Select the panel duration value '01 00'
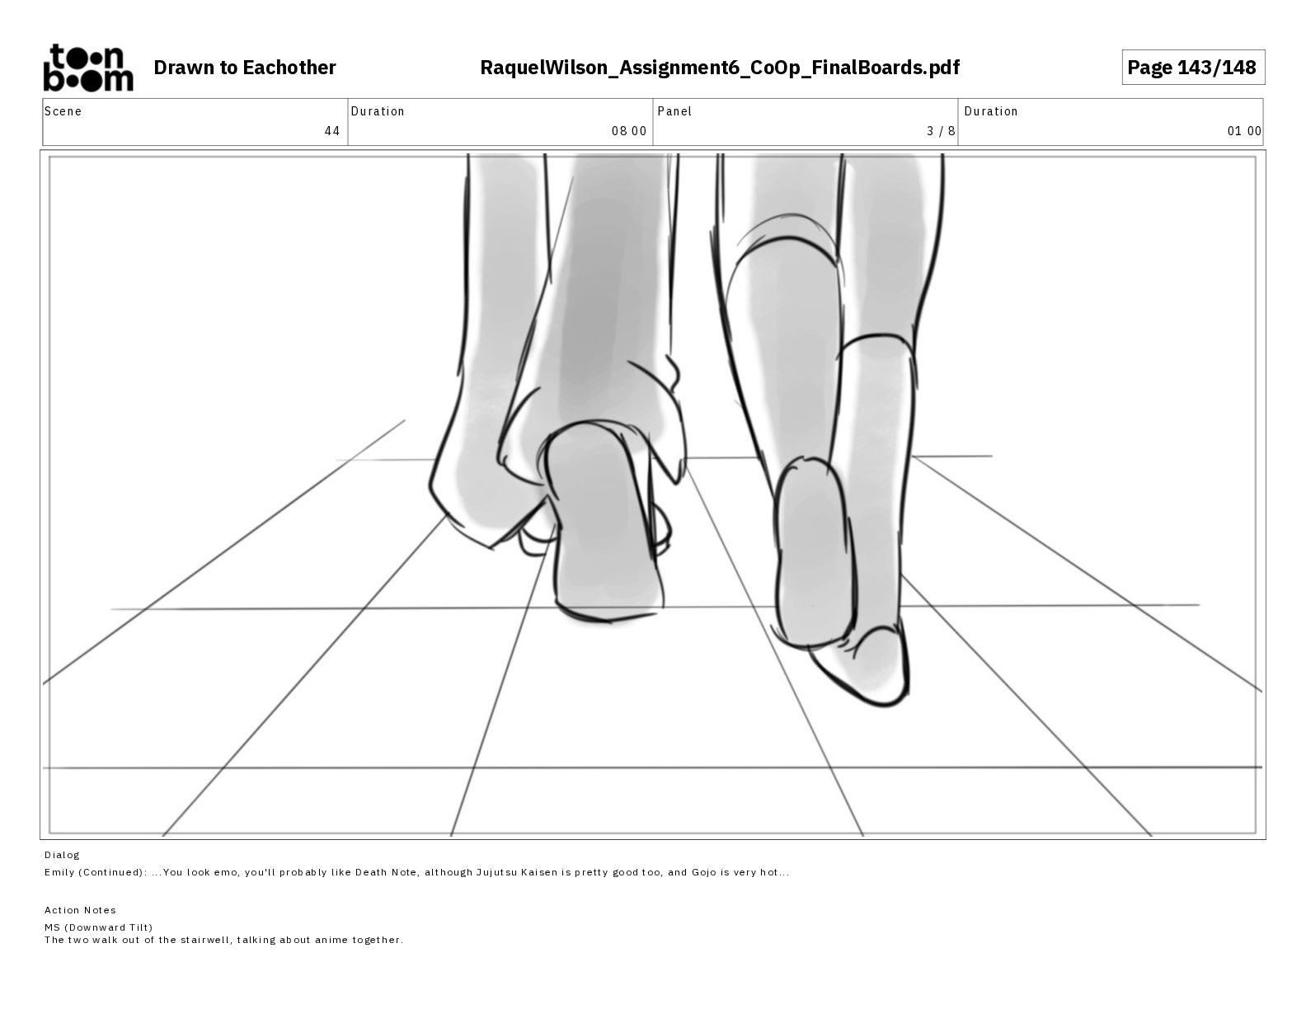This screenshot has height=1009, width=1306. tap(1244, 131)
